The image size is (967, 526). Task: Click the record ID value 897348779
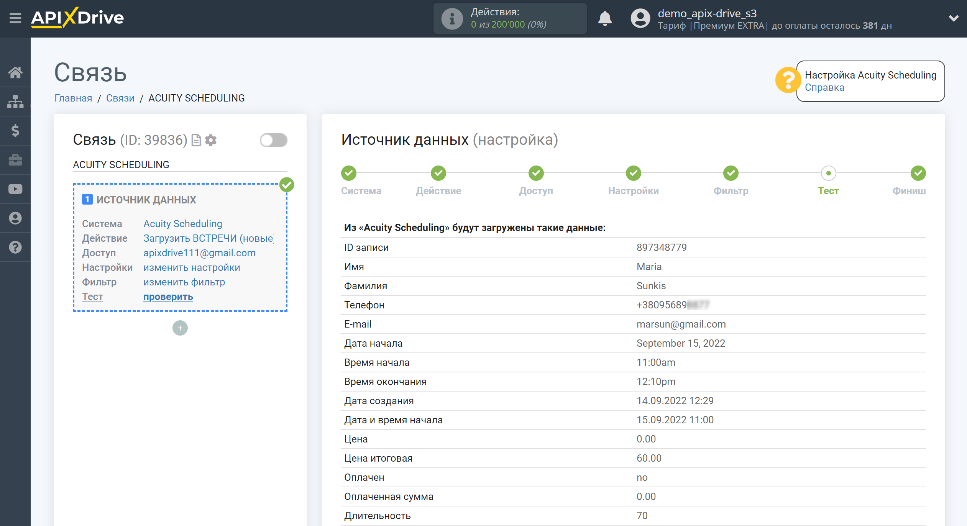point(662,247)
